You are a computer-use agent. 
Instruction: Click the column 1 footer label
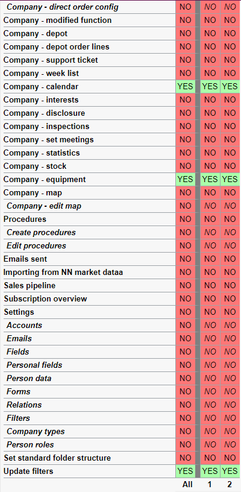pos(210,485)
